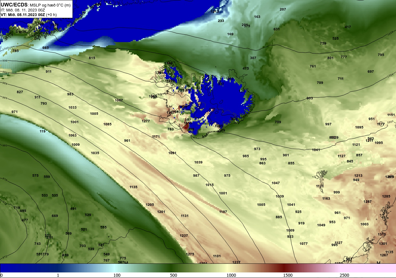The image size is (396, 278).
Task: Select the VT: Mið. 08.11.2023 00Z (+0 h) line
Action: click(x=29, y=15)
